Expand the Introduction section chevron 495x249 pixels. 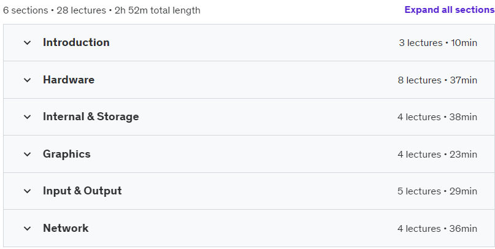(28, 42)
